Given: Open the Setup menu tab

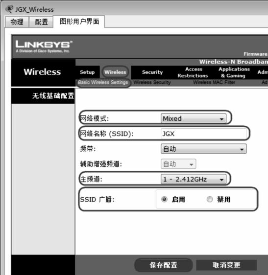Looking at the screenshot, I should point(87,72).
